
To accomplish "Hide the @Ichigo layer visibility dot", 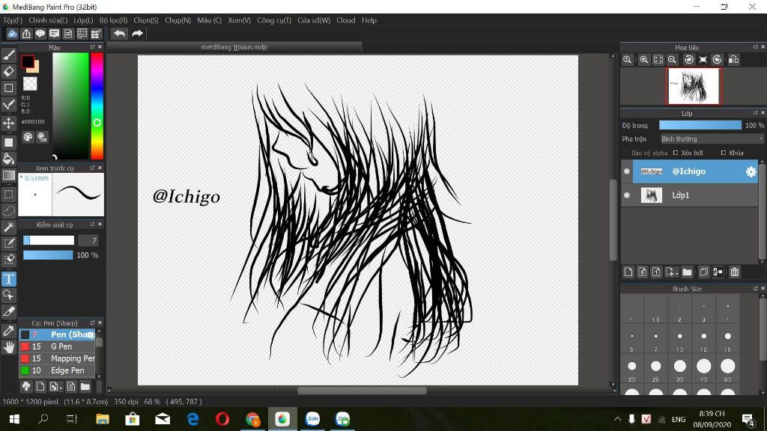I will click(x=627, y=171).
